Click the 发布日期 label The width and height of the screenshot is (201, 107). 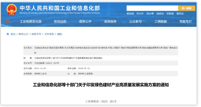(x=72, y=68)
